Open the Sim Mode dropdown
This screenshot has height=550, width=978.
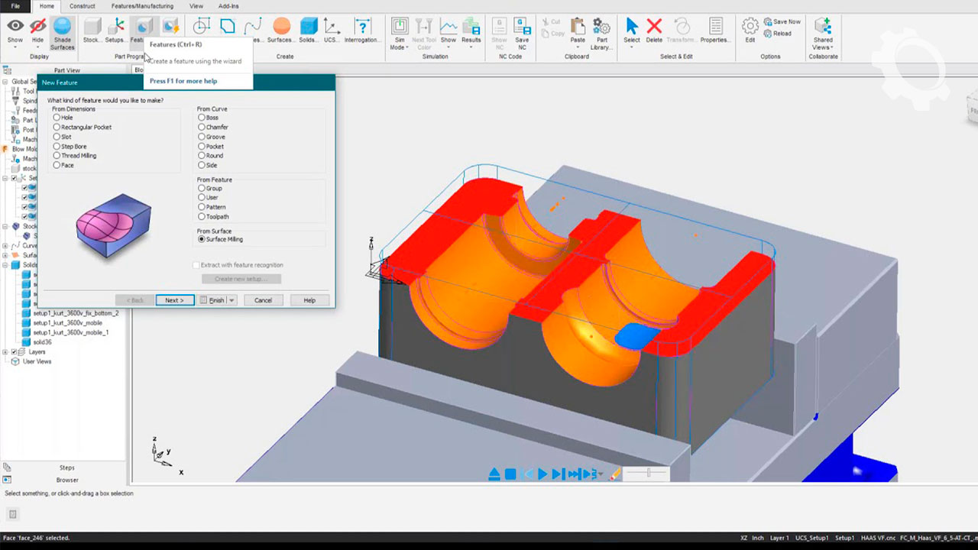(x=399, y=34)
